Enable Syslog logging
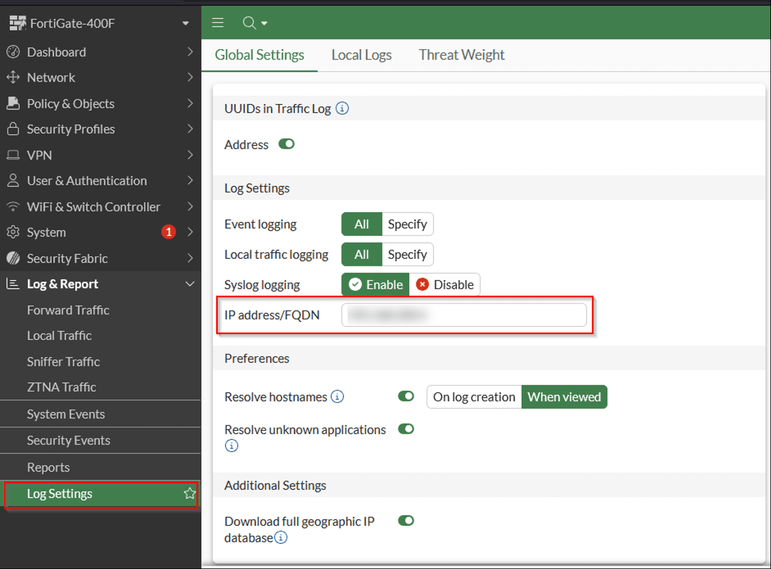The height and width of the screenshot is (569, 771). (376, 284)
